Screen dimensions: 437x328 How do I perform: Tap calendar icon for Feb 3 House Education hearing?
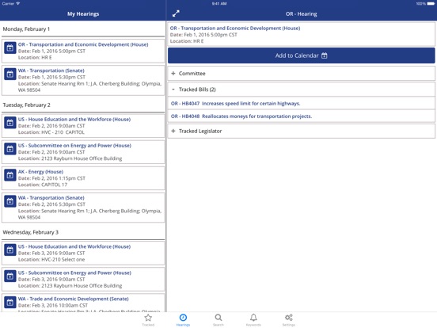click(10, 250)
